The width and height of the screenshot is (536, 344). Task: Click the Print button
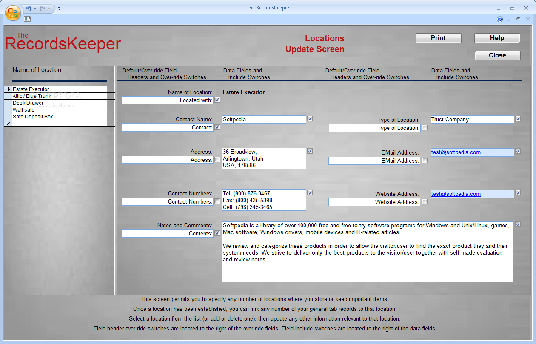[438, 38]
